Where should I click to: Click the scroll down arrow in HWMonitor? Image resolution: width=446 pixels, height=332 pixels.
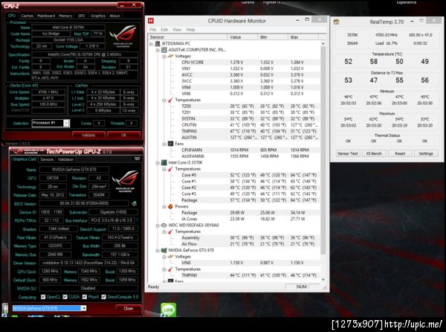coord(323,279)
